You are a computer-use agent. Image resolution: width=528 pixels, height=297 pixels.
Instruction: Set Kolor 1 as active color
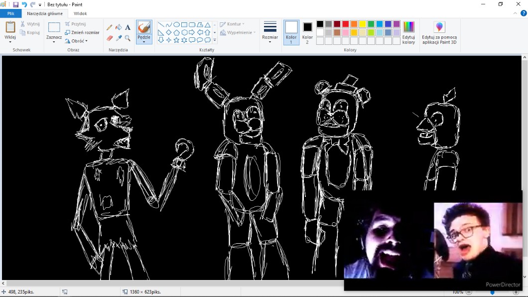click(x=291, y=32)
